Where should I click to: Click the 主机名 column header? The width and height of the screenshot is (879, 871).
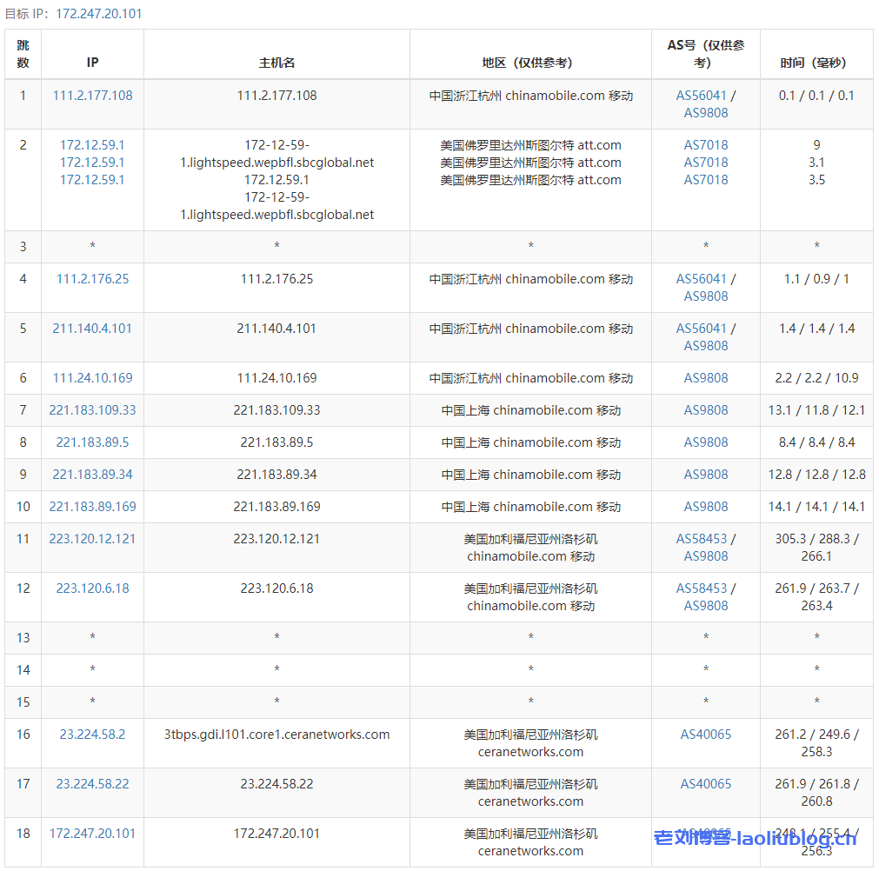pyautogui.click(x=276, y=63)
